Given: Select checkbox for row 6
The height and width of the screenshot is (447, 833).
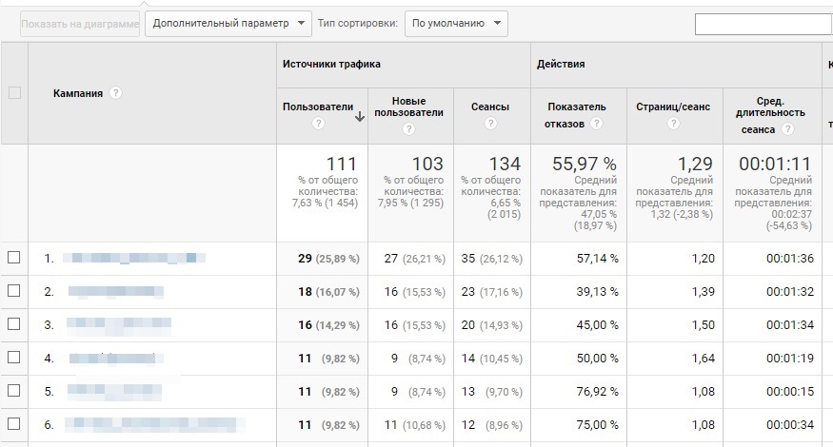Looking at the screenshot, I should pos(14,423).
